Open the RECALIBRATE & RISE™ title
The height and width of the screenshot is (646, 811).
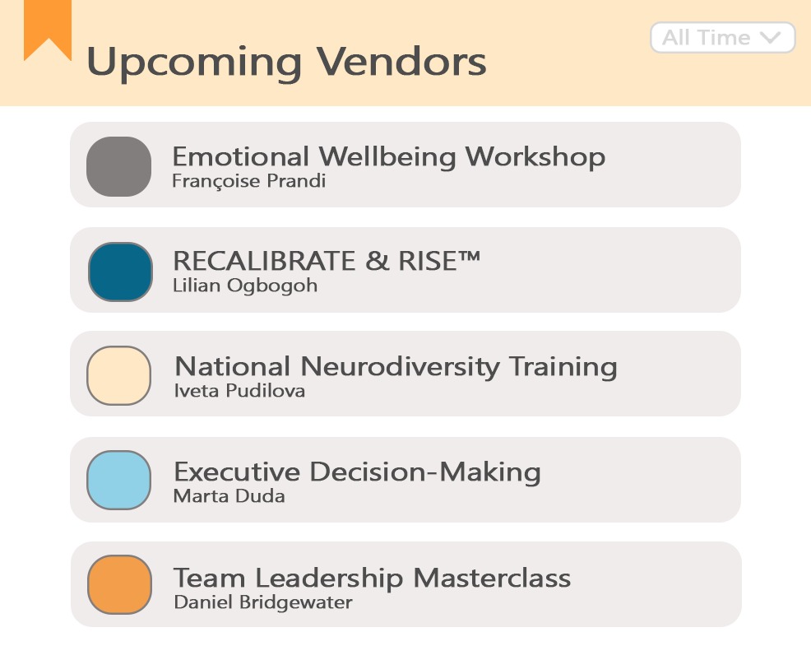pos(327,261)
